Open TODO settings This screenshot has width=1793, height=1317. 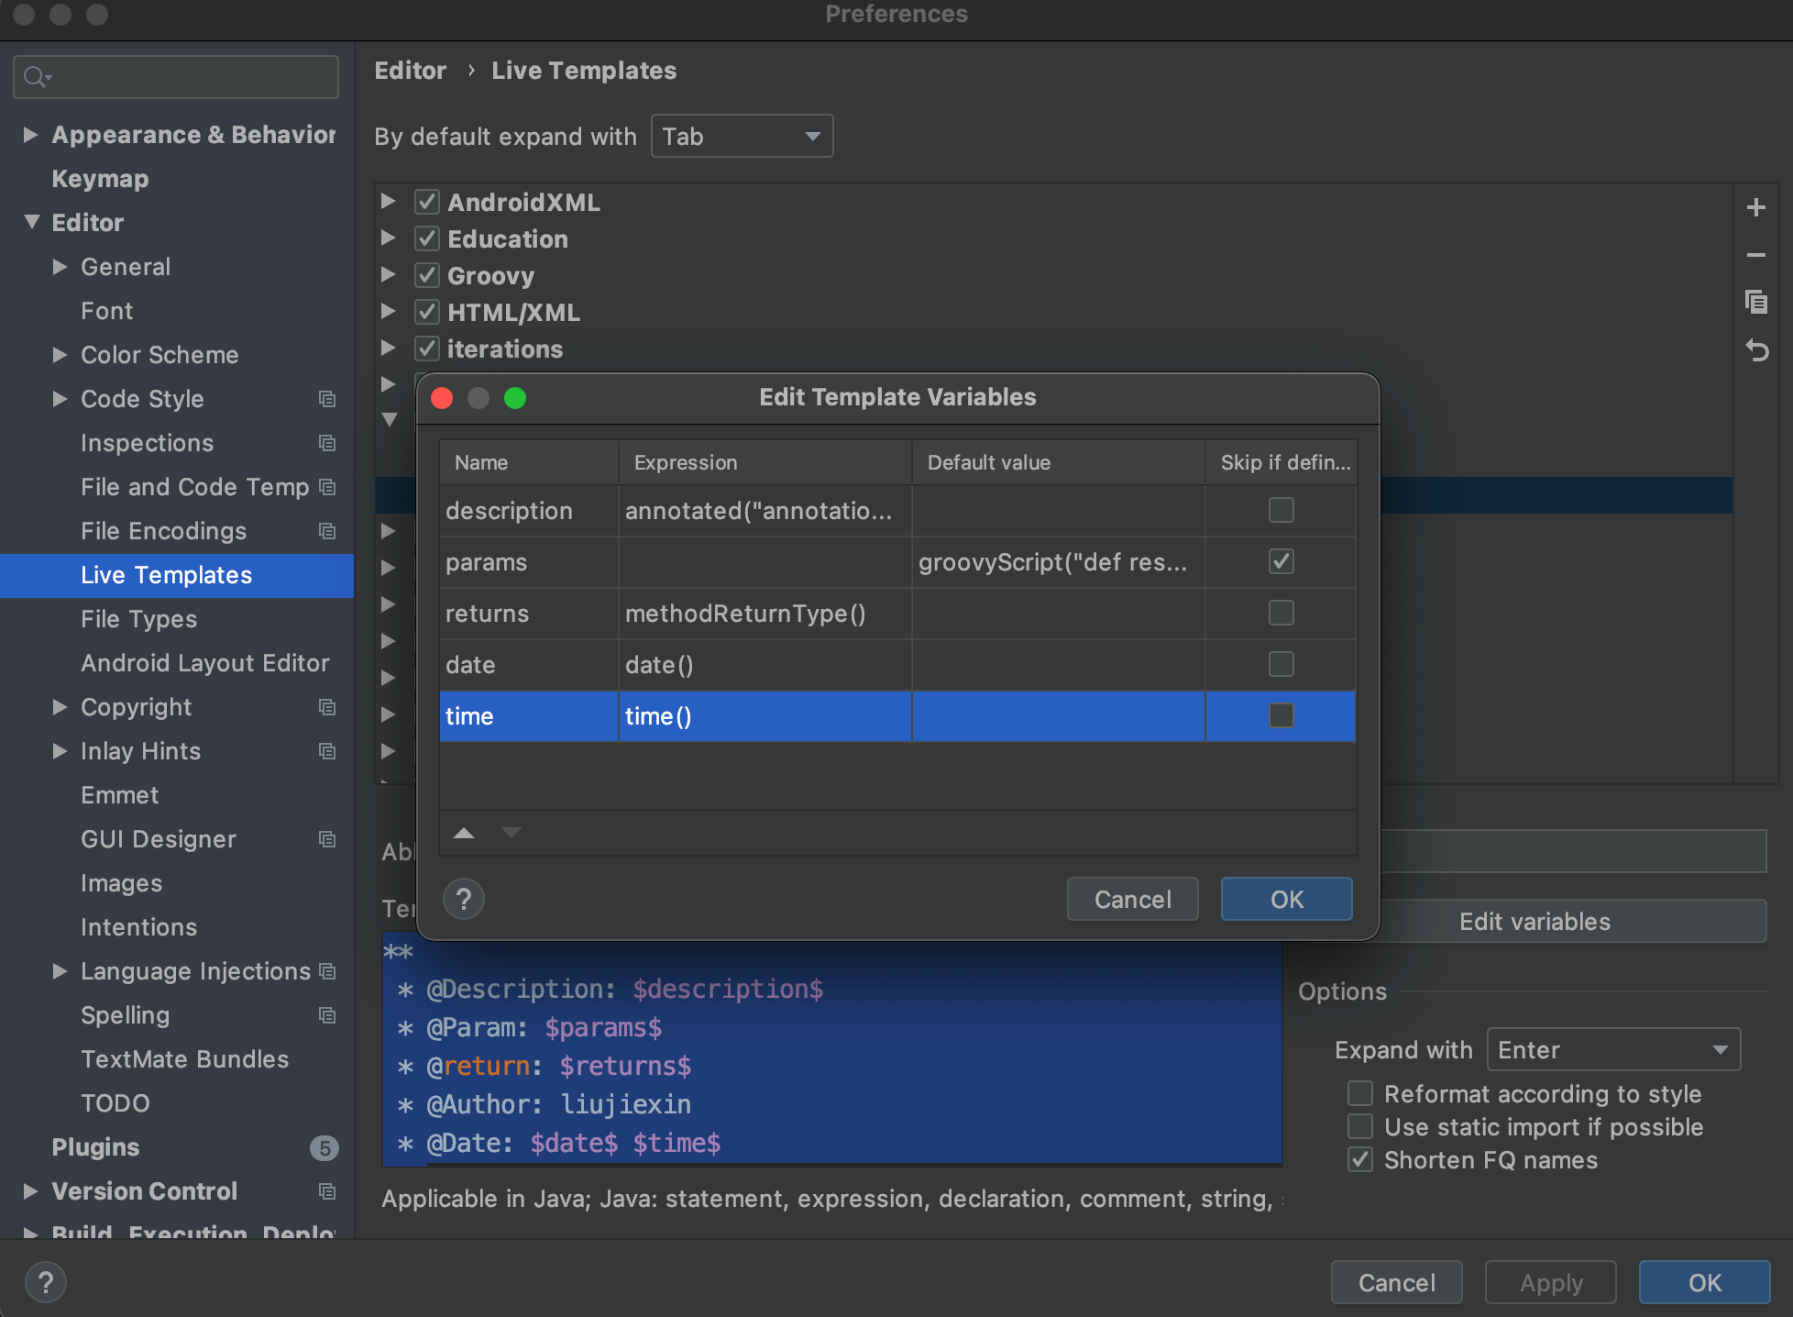115,1103
